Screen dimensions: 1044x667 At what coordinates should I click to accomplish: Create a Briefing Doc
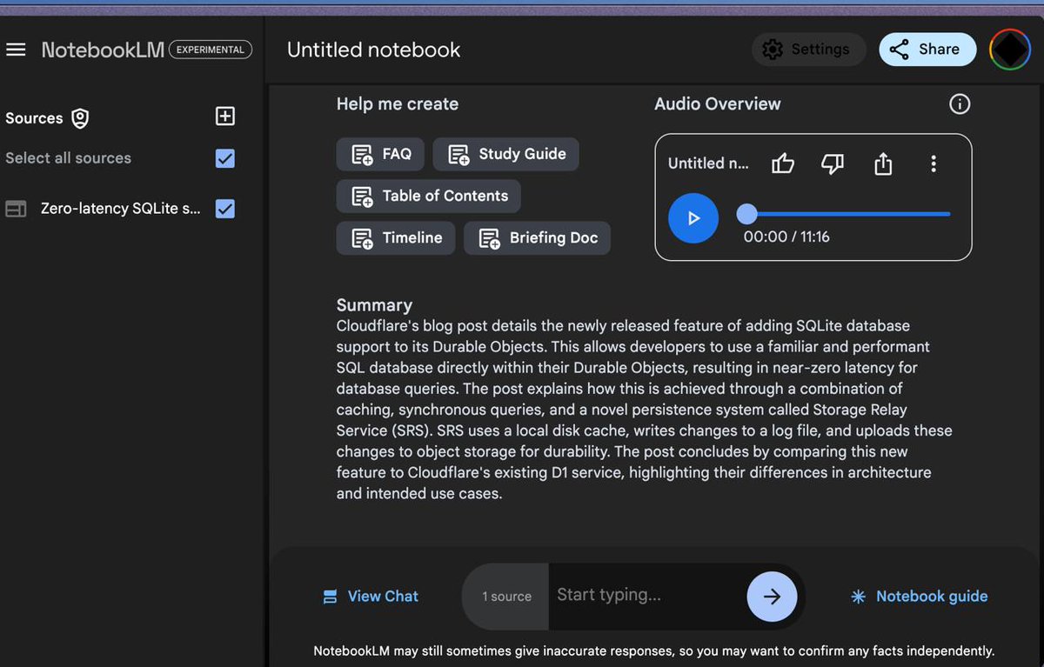pyautogui.click(x=538, y=237)
